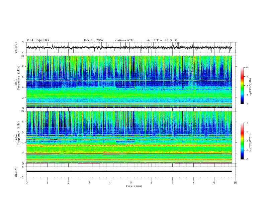Click the "ch.1(V)" waveform axis label
This screenshot has width=265, height=205.
pos(16,48)
